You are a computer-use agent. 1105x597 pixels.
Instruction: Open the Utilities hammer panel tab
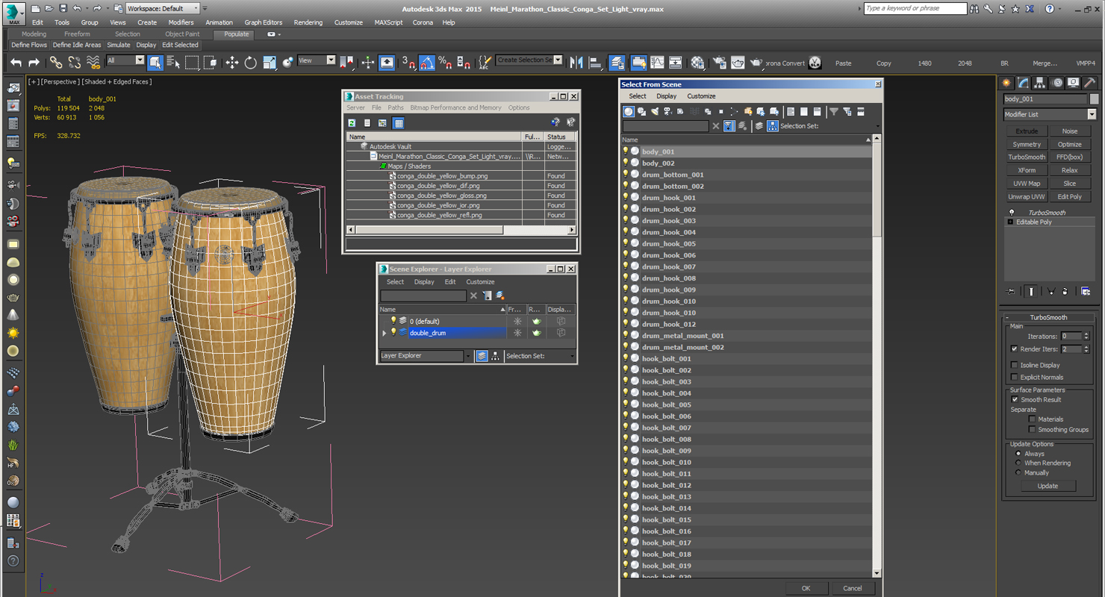coord(1090,83)
